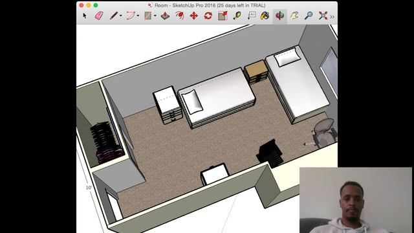Select the Text label tool

click(252, 16)
